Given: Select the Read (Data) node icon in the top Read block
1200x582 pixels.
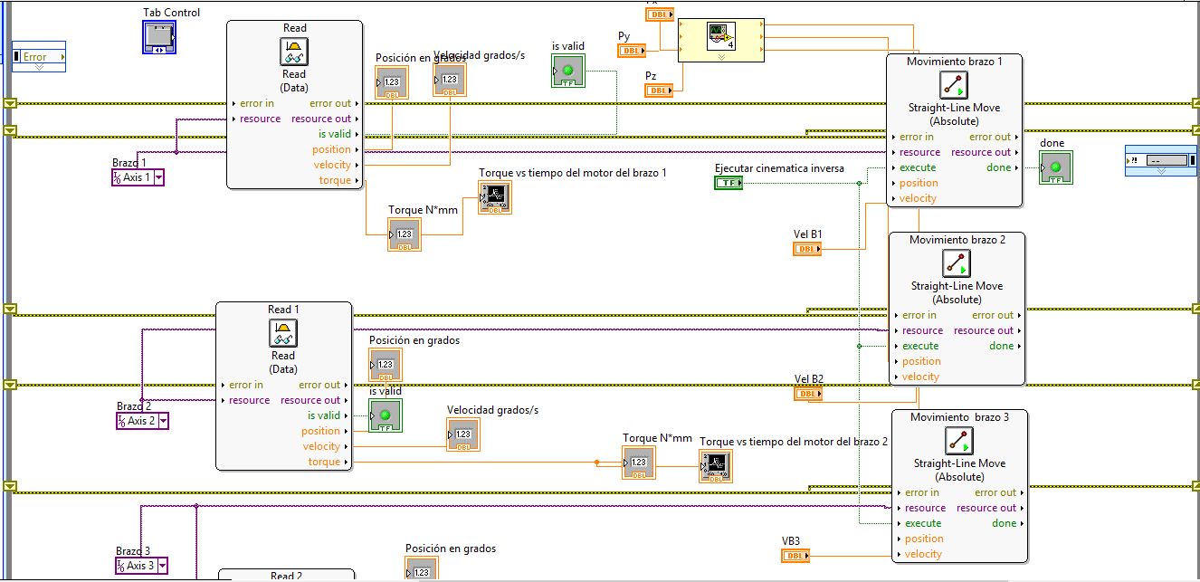Looking at the screenshot, I should [x=294, y=52].
